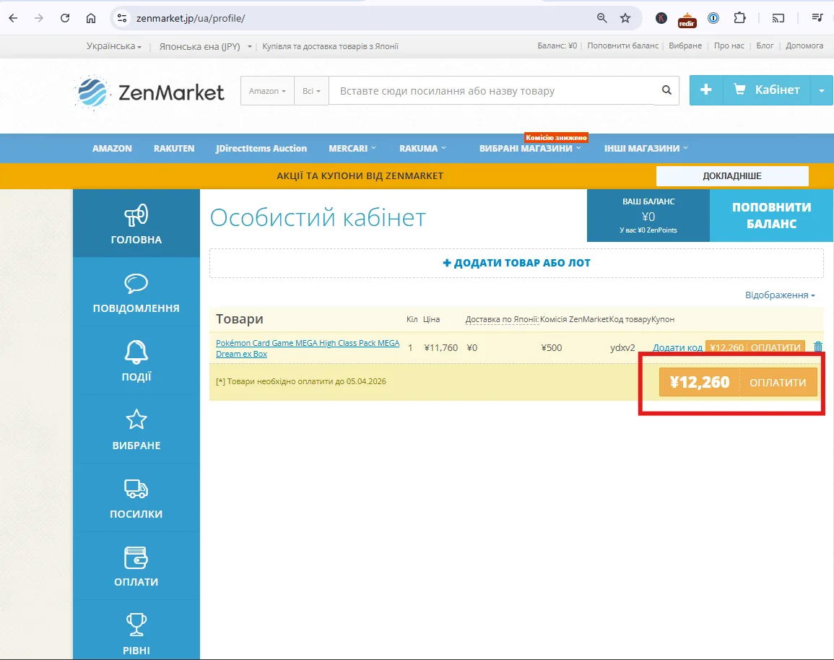834x660 pixels.
Task: Click Поповнити баланс top bar link
Action: (623, 45)
